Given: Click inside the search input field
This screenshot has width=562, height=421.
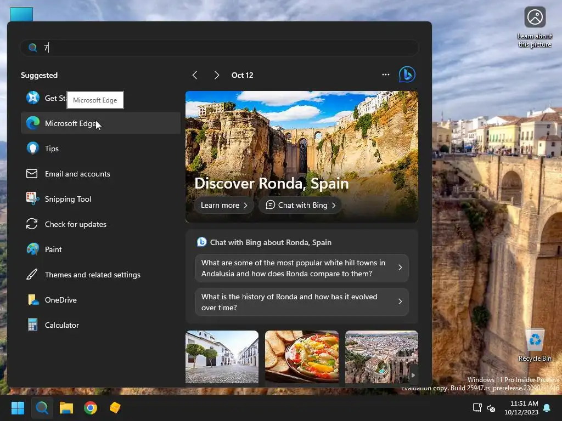Looking at the screenshot, I should [x=220, y=48].
